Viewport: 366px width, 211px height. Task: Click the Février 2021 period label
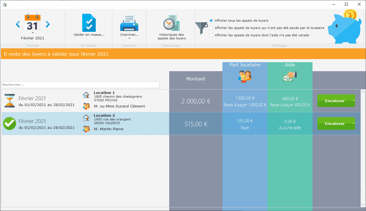pos(33,38)
